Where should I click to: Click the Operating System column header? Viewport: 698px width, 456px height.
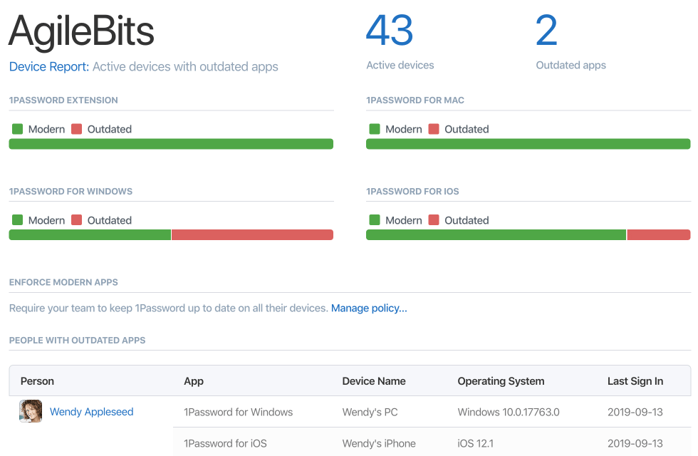pos(501,381)
